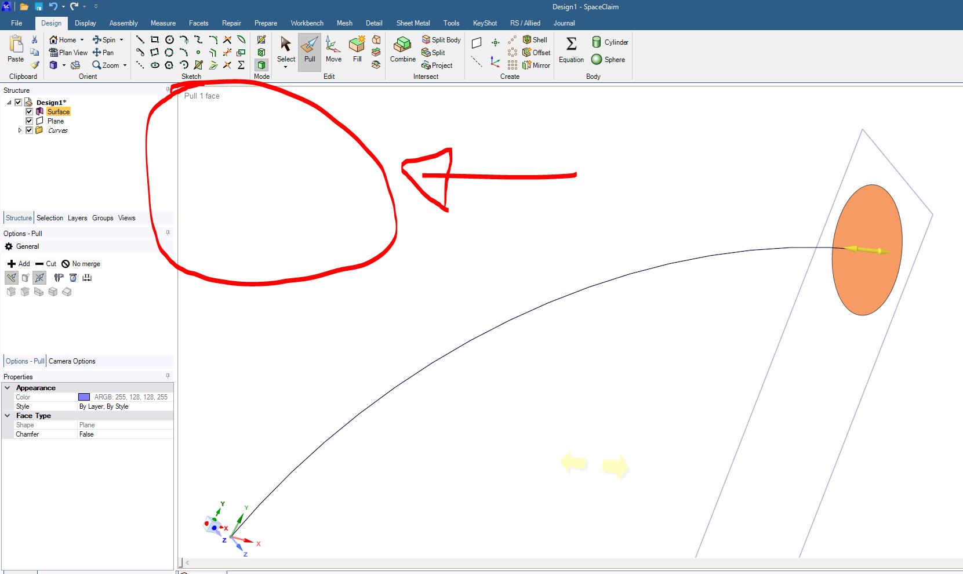The image size is (963, 574).
Task: Activate the Mirror tool
Action: 536,65
